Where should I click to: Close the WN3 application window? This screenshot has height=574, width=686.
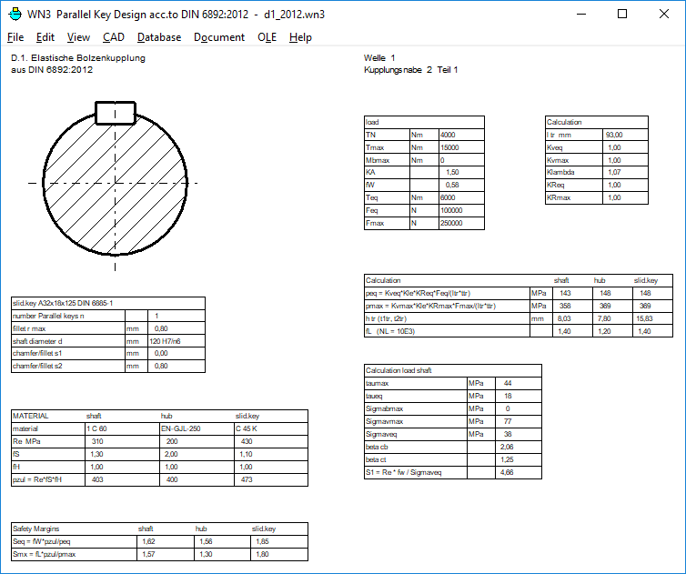click(664, 15)
